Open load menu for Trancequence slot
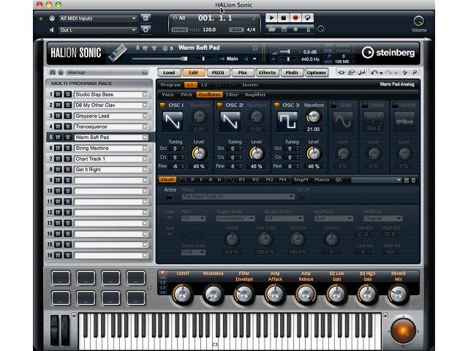This screenshot has height=351, width=468. [x=145, y=127]
